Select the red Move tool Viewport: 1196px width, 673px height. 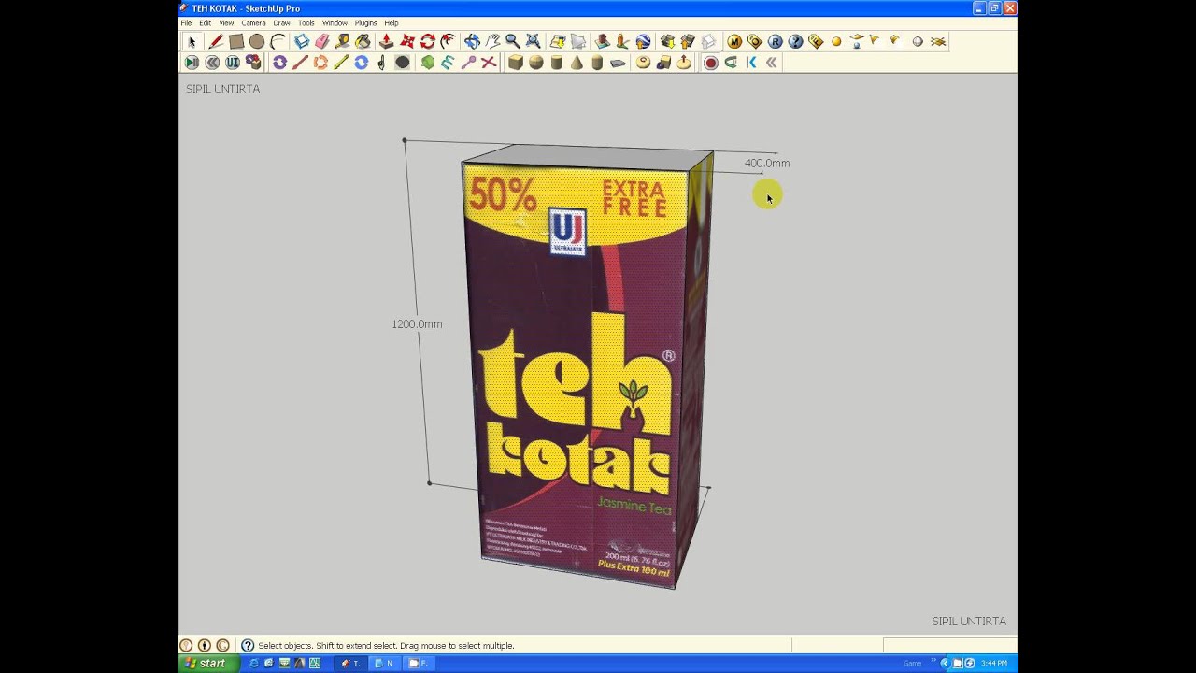pos(407,41)
